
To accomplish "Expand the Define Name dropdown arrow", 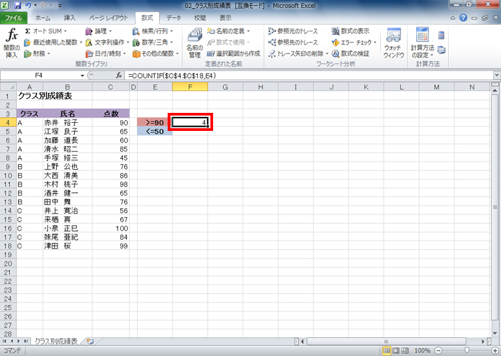I will pos(248,31).
